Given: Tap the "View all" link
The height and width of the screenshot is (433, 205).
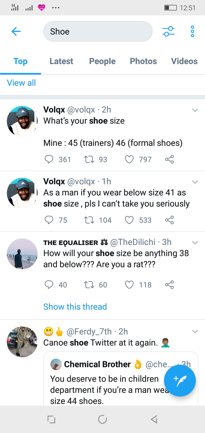Looking at the screenshot, I should [21, 83].
